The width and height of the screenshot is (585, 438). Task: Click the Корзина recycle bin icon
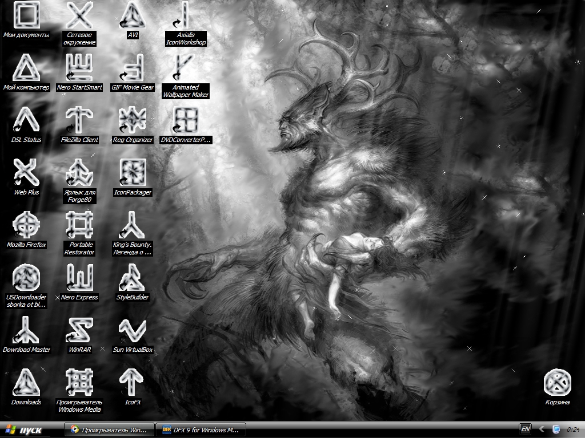tap(558, 383)
